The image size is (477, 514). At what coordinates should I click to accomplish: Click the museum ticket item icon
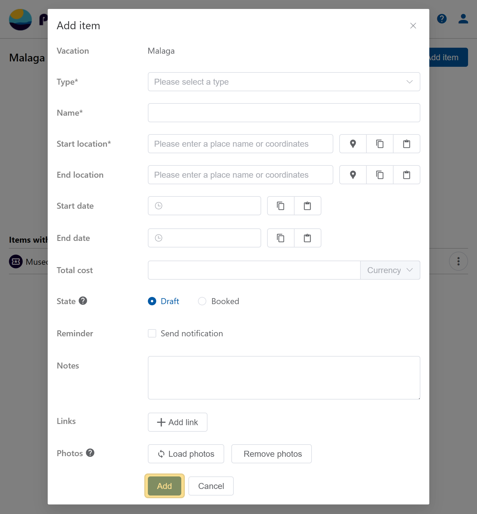pos(16,261)
